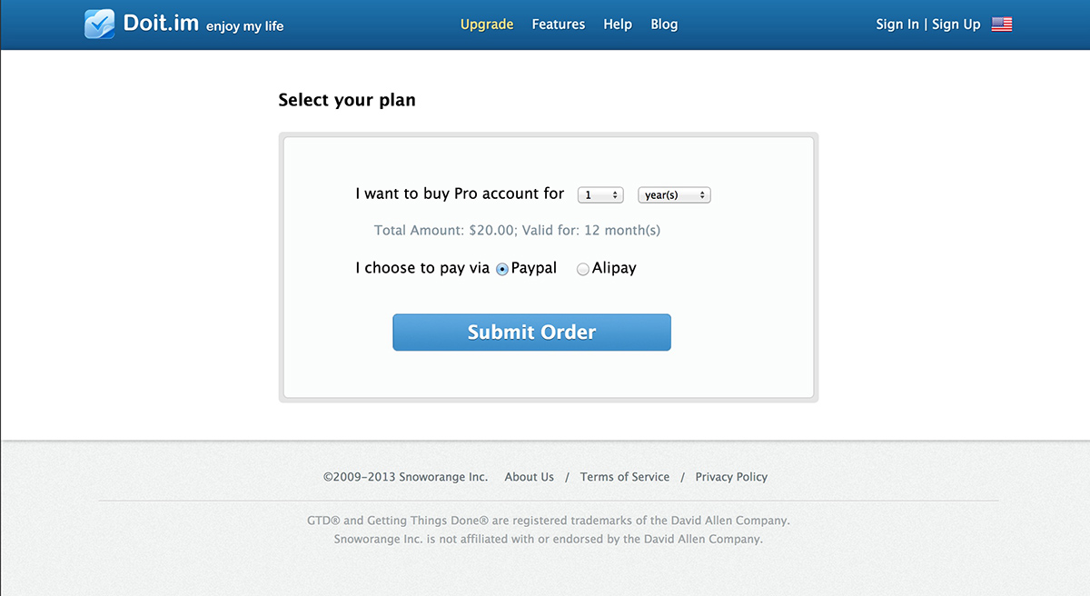Choose Alipay as the payment method
The width and height of the screenshot is (1090, 596).
pos(583,269)
